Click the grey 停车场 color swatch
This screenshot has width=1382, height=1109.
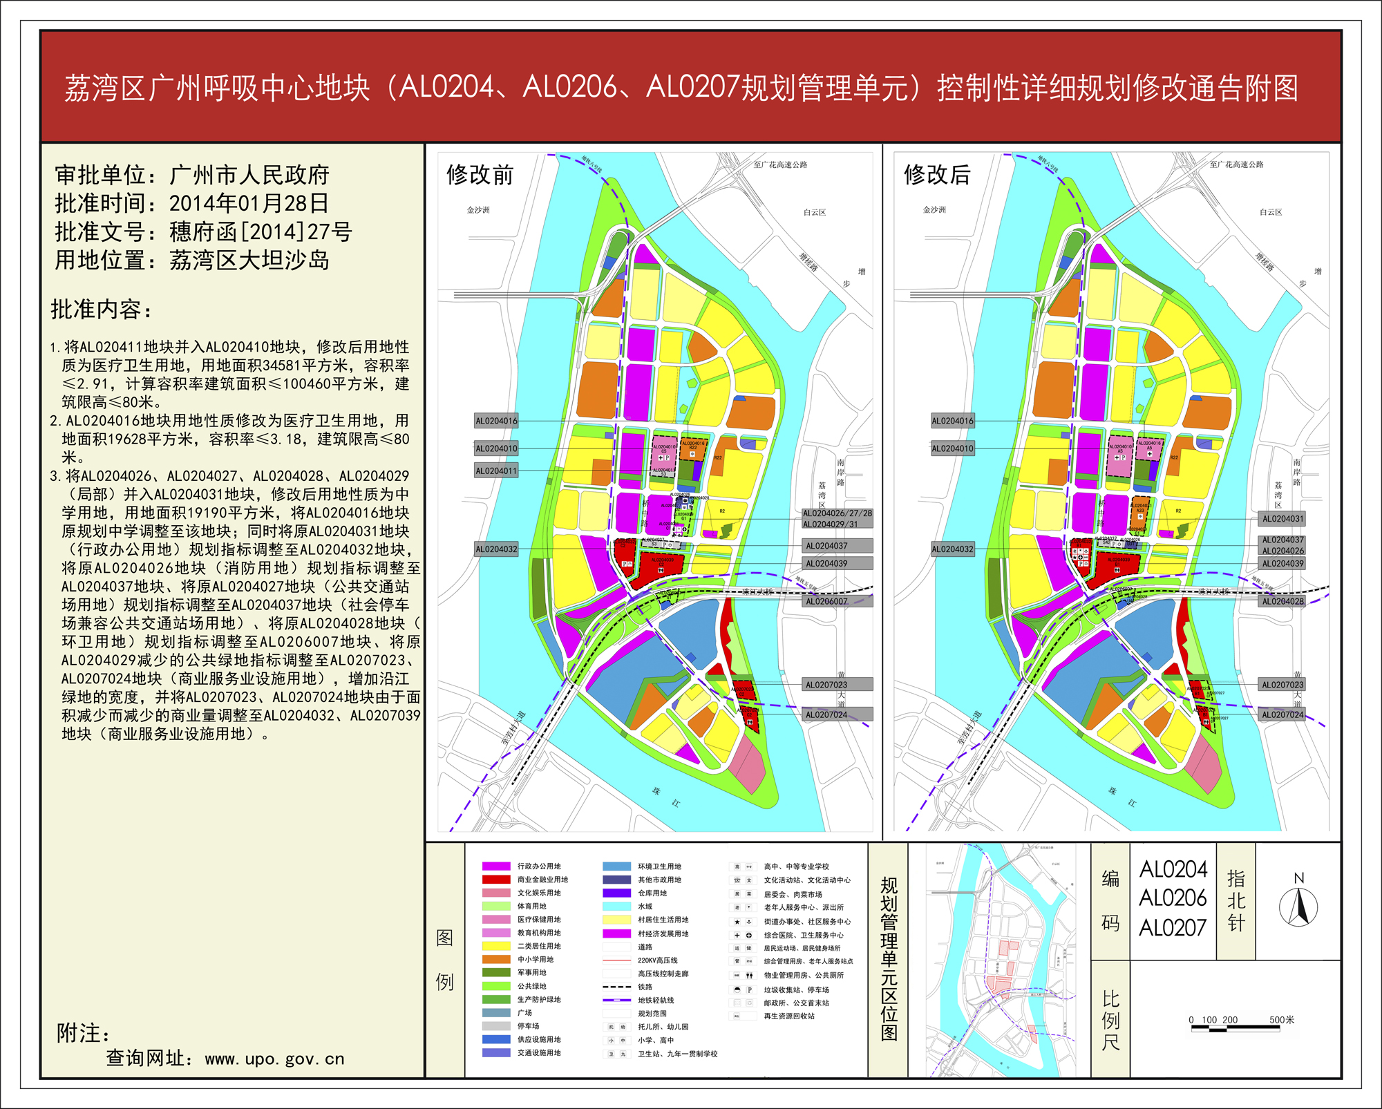(496, 1026)
